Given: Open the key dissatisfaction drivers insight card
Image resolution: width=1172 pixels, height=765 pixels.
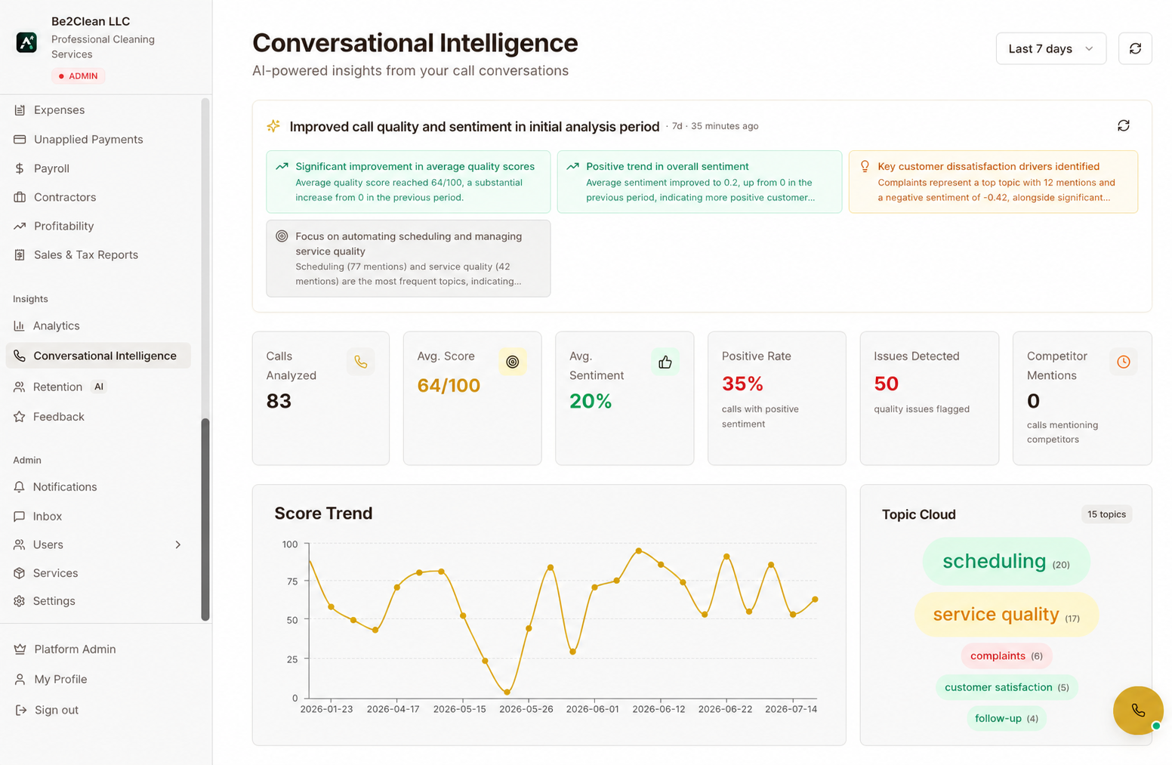Looking at the screenshot, I should click(993, 181).
